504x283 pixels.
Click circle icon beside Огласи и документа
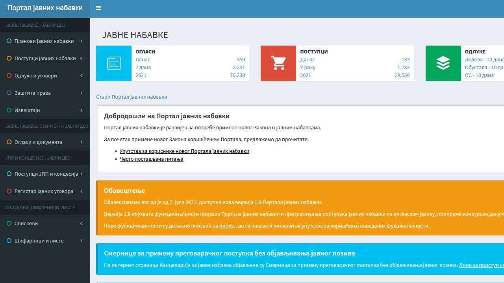coord(9,142)
